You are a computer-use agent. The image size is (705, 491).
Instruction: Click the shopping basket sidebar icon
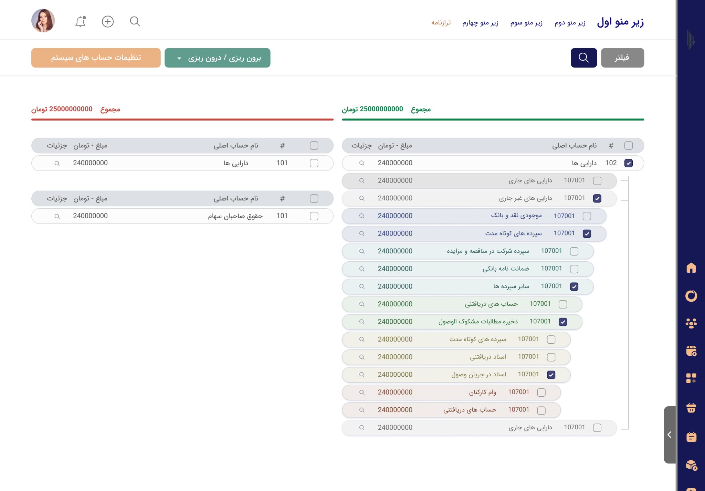tap(691, 408)
